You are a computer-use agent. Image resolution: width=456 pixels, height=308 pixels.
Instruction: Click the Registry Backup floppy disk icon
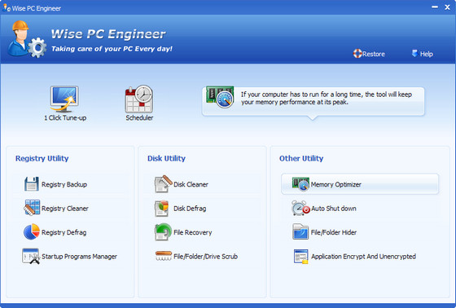tap(32, 184)
